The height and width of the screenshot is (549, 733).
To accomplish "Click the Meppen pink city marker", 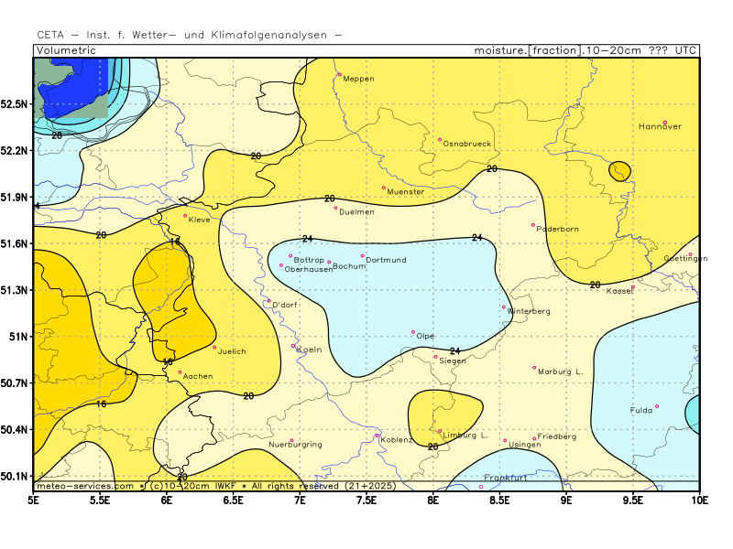I will tap(340, 75).
